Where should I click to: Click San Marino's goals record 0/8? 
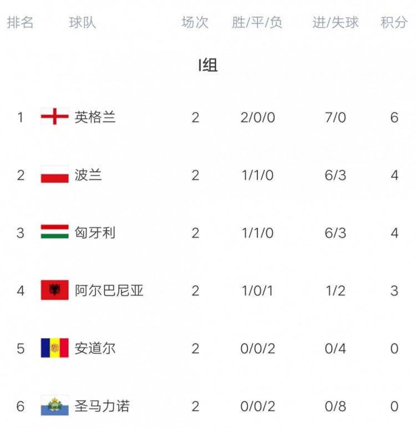click(335, 406)
